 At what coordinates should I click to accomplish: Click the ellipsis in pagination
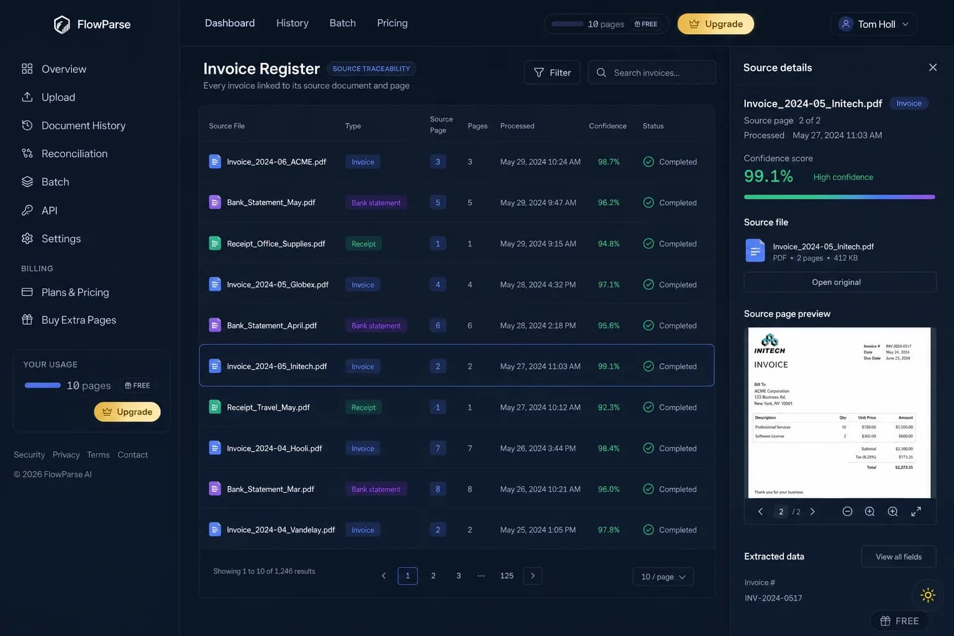481,576
